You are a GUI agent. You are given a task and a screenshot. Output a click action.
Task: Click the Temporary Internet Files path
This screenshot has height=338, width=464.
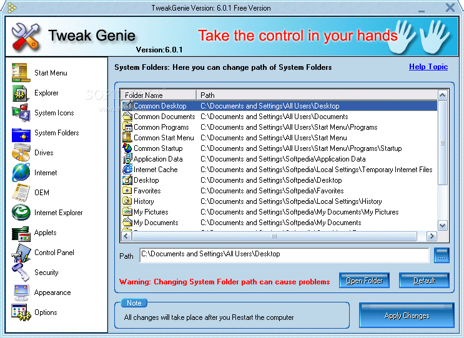pos(317,170)
